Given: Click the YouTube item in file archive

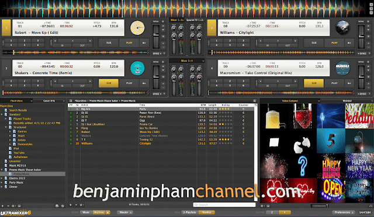Looking at the screenshot, I should (x=19, y=153).
